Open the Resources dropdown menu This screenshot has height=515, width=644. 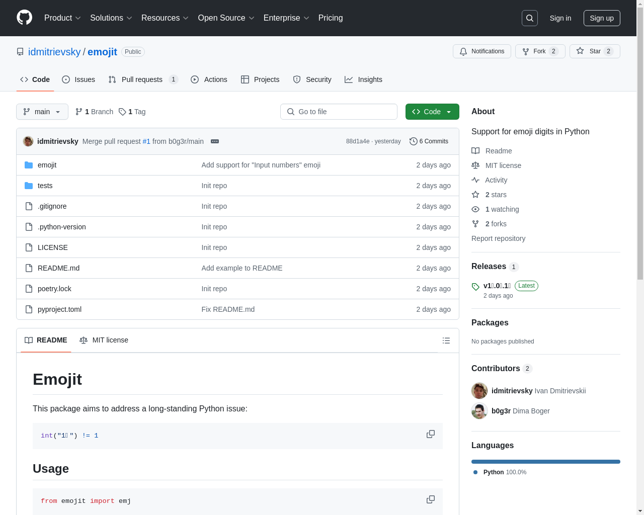(x=165, y=18)
